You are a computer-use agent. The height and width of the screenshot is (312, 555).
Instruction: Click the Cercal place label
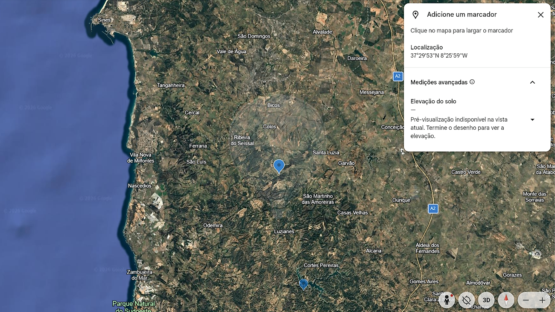(x=192, y=113)
